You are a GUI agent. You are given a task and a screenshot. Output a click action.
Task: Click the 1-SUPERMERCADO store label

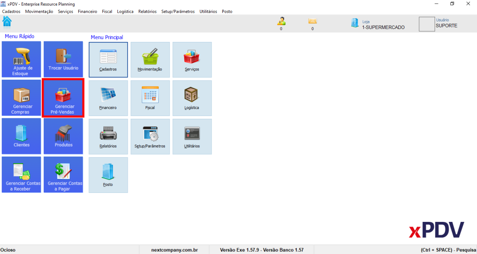383,27
